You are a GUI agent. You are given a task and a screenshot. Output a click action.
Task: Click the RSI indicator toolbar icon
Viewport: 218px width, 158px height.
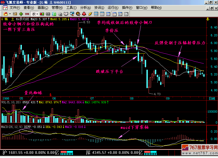click(15, 14)
